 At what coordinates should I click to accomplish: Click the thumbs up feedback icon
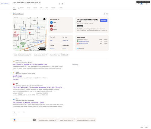tap(104, 14)
